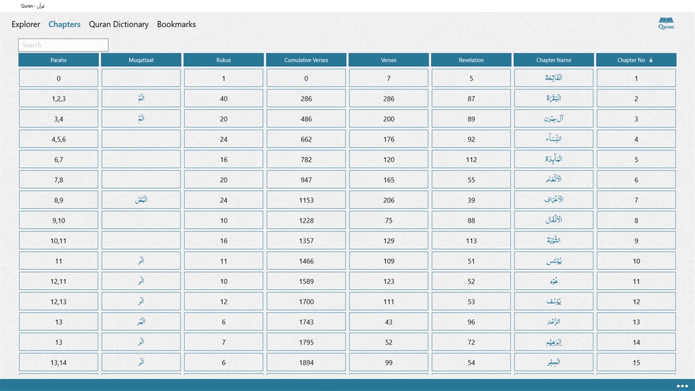Viewport: 695px width, 391px height.
Task: Sort the table by Verses
Action: (388, 60)
